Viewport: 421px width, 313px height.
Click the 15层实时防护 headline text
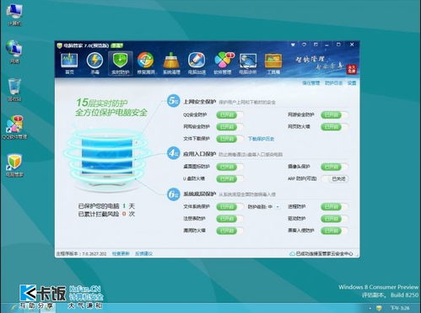102,103
